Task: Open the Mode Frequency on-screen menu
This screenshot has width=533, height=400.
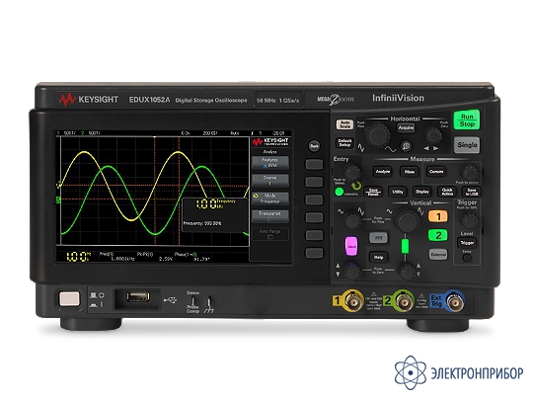Action: click(270, 199)
